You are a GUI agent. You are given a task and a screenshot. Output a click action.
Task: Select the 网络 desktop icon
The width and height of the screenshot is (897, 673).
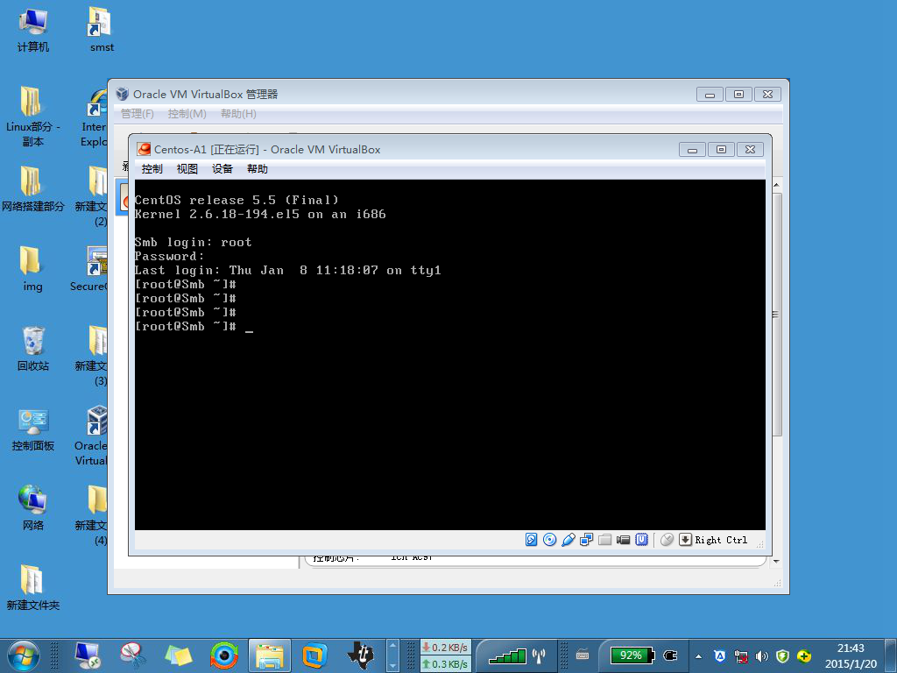[32, 508]
